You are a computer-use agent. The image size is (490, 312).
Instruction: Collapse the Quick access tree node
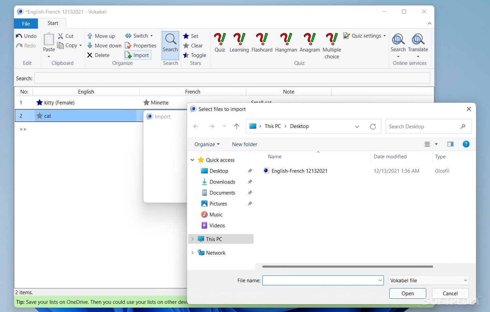[x=192, y=160]
